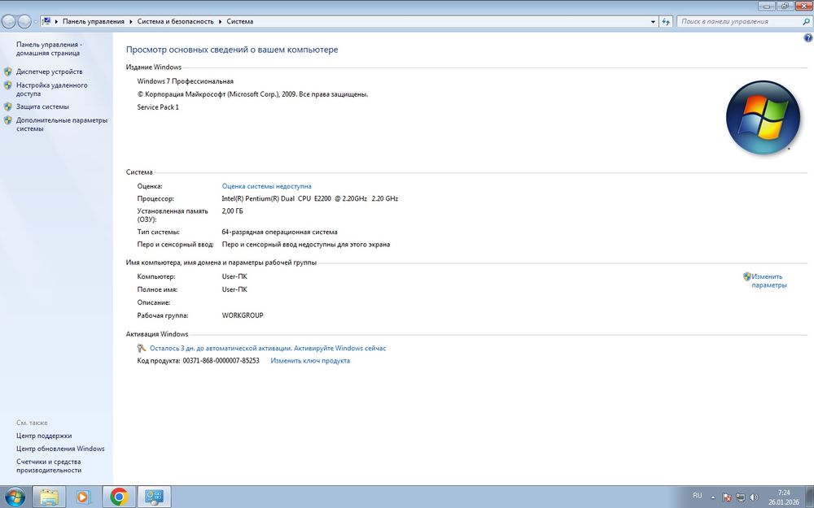Click the network tray icon
Image resolution: width=814 pixels, height=508 pixels.
click(x=740, y=497)
